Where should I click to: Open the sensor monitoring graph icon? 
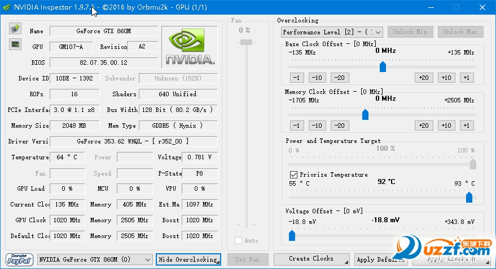click(15, 44)
